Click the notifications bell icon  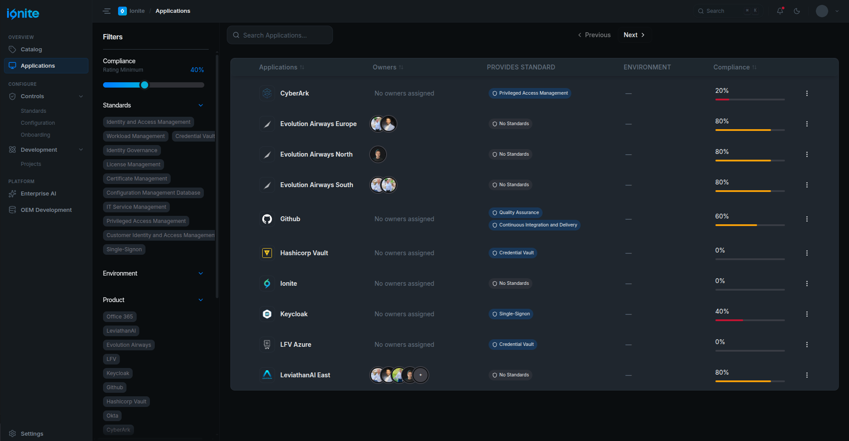click(780, 11)
